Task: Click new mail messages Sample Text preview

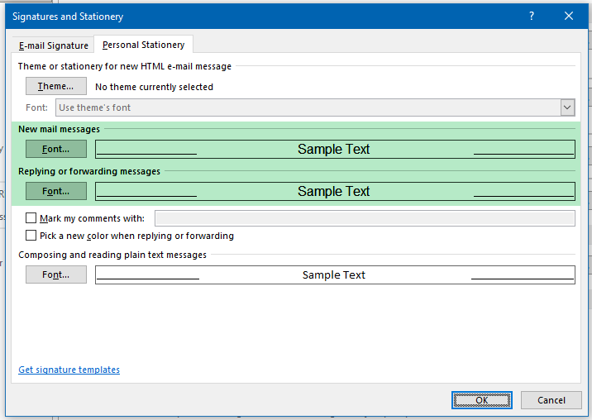Action: click(x=335, y=149)
